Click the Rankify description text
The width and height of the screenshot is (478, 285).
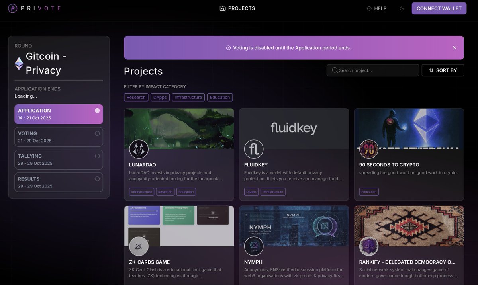(x=408, y=273)
